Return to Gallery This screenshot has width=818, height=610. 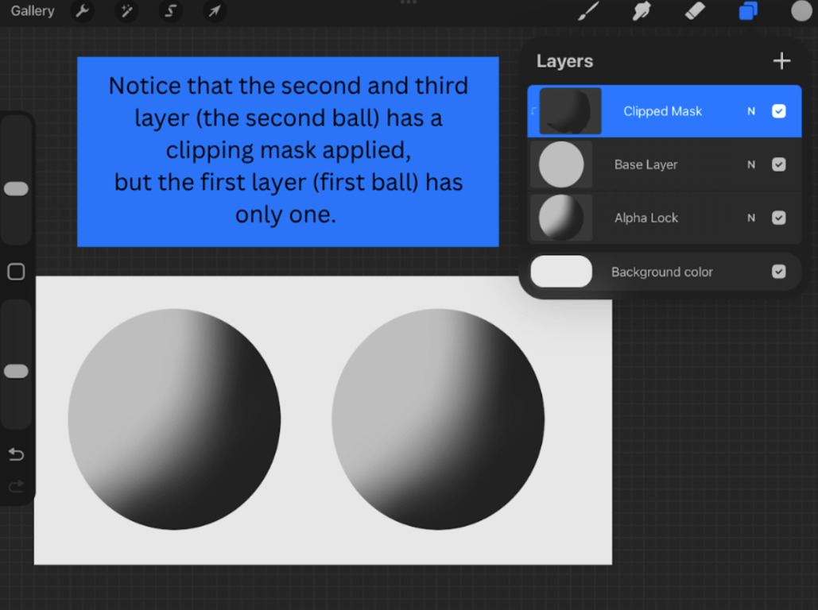click(x=33, y=10)
